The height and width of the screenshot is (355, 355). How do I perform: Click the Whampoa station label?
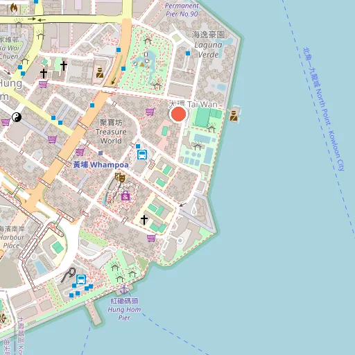click(101, 165)
